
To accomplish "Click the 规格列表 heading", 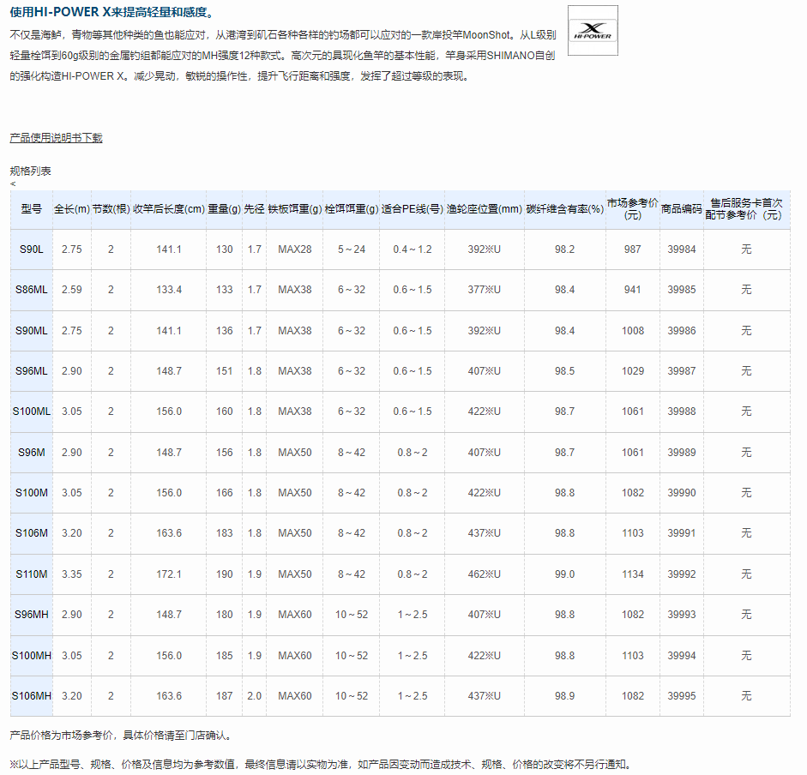I will pos(30,171).
